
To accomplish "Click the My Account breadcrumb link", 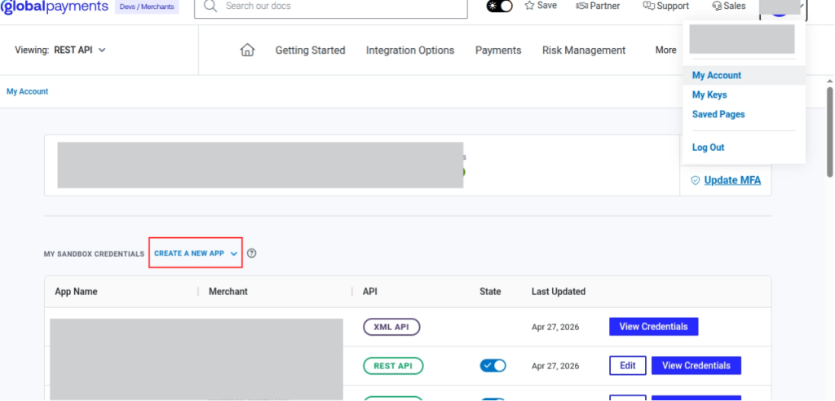I will [x=27, y=91].
